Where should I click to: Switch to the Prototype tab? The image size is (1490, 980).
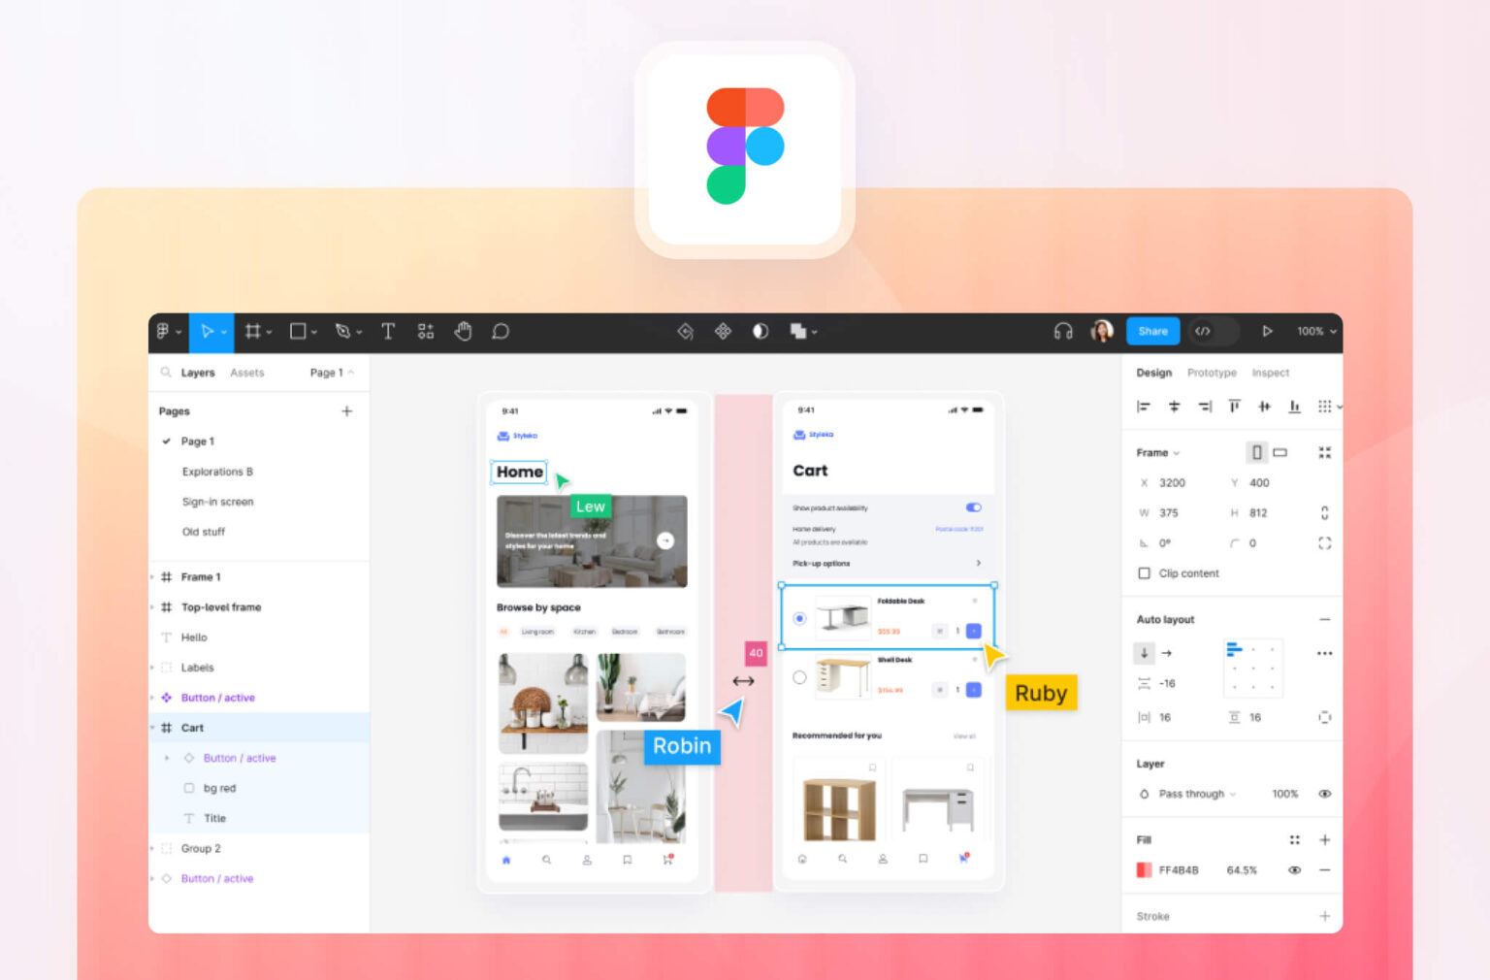(1212, 372)
